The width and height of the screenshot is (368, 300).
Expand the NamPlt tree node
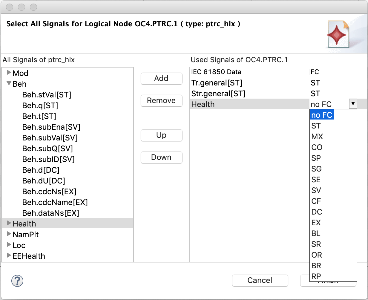[9, 234]
